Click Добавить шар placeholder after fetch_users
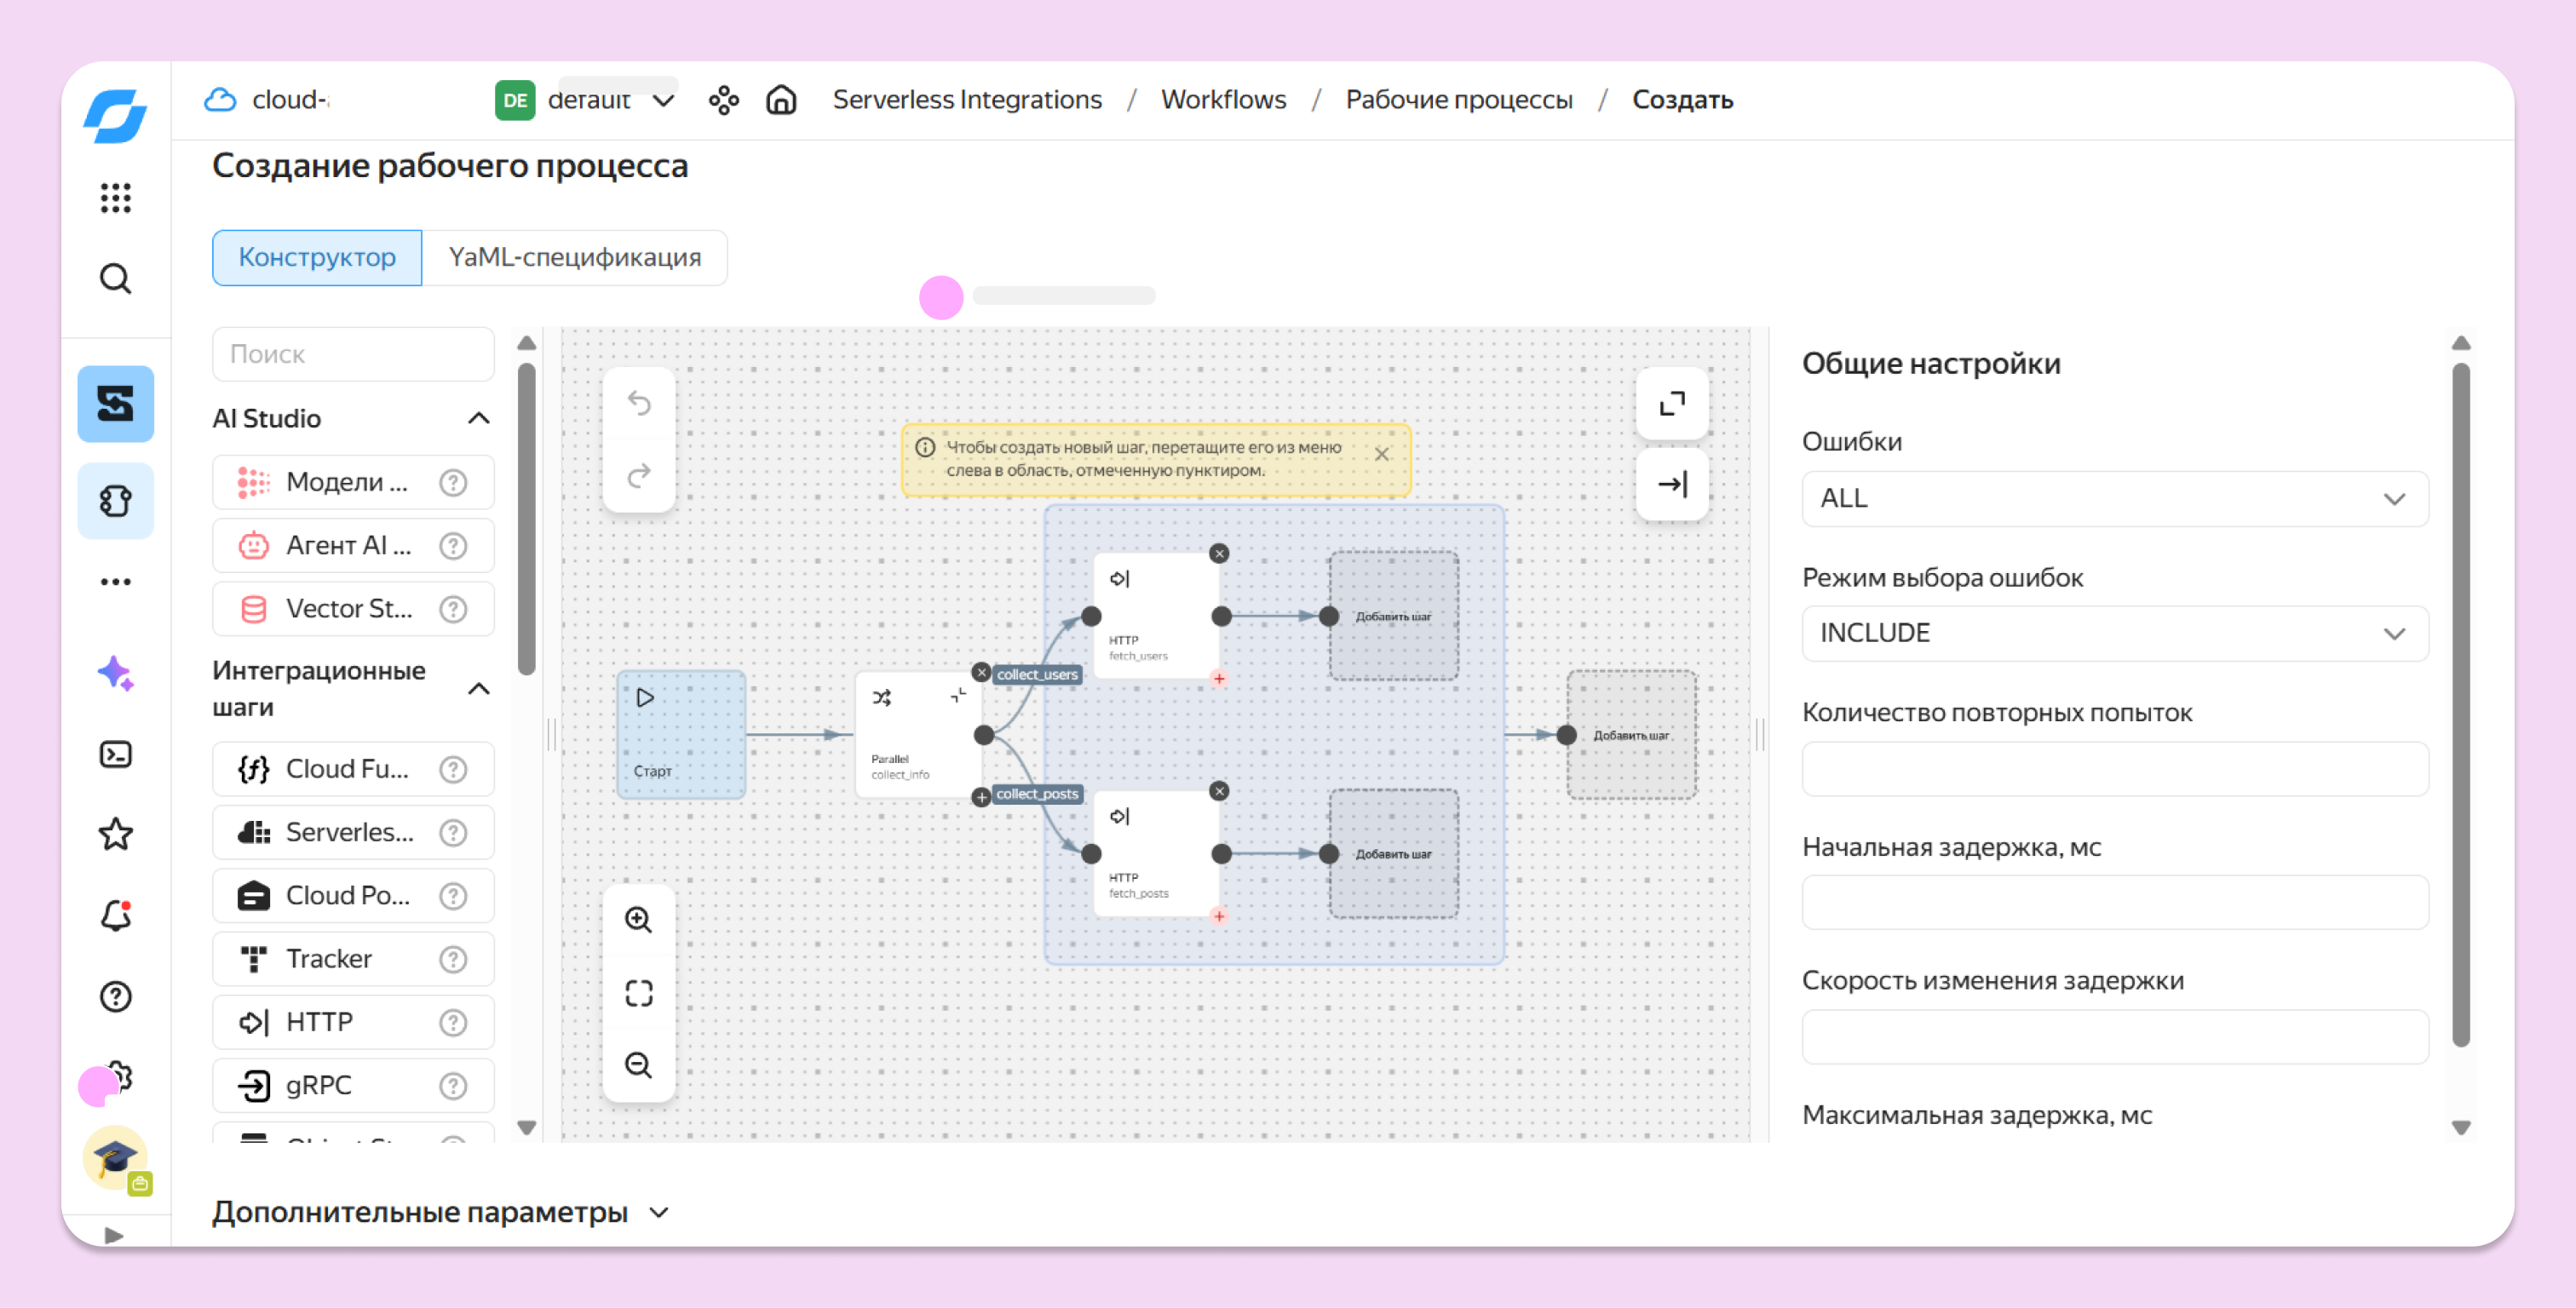 click(x=1393, y=616)
